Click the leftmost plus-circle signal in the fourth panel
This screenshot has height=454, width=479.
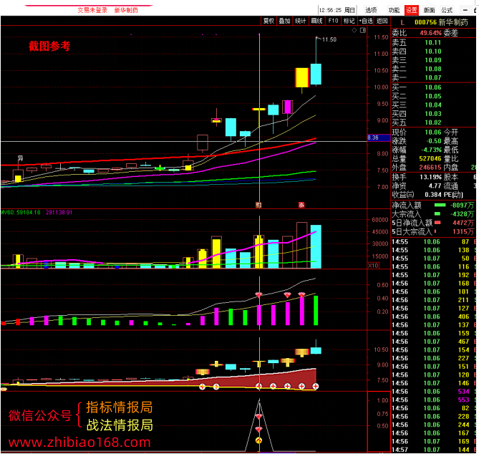coord(202,387)
